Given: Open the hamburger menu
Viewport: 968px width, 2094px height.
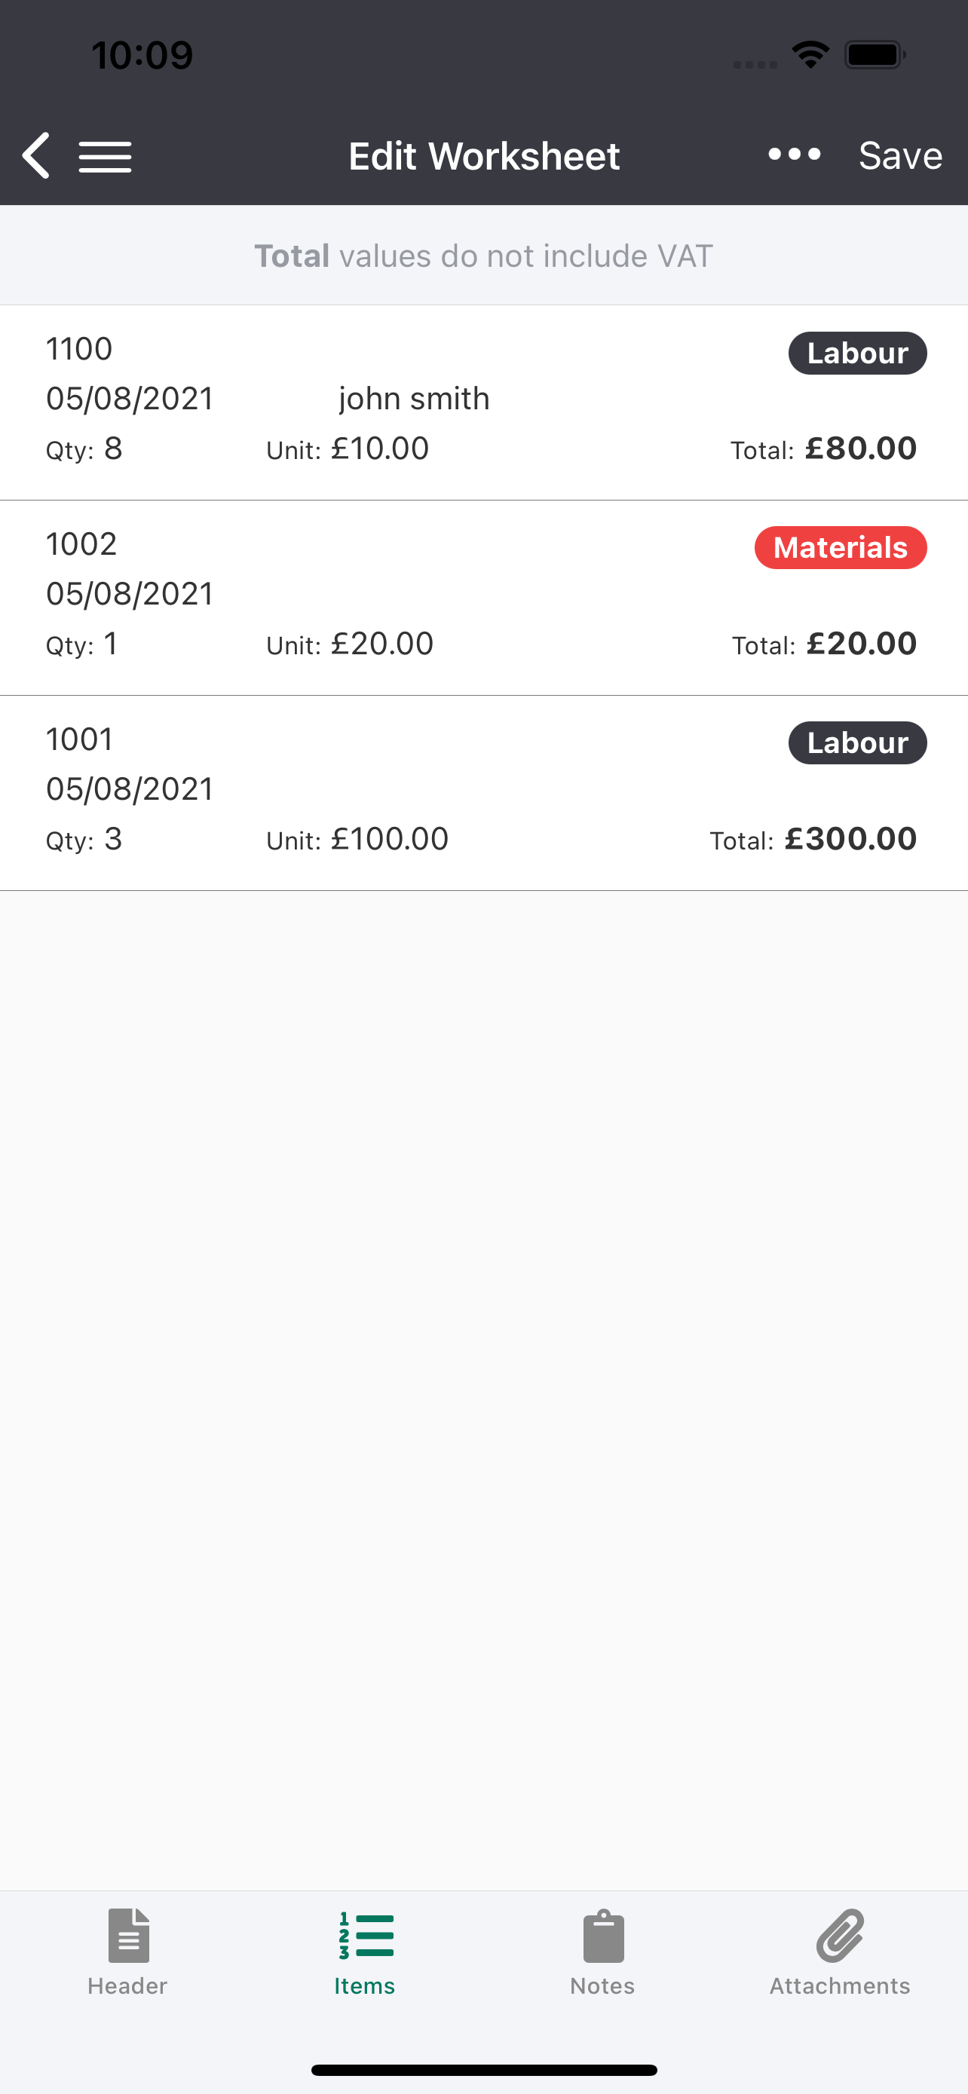Looking at the screenshot, I should click(105, 157).
